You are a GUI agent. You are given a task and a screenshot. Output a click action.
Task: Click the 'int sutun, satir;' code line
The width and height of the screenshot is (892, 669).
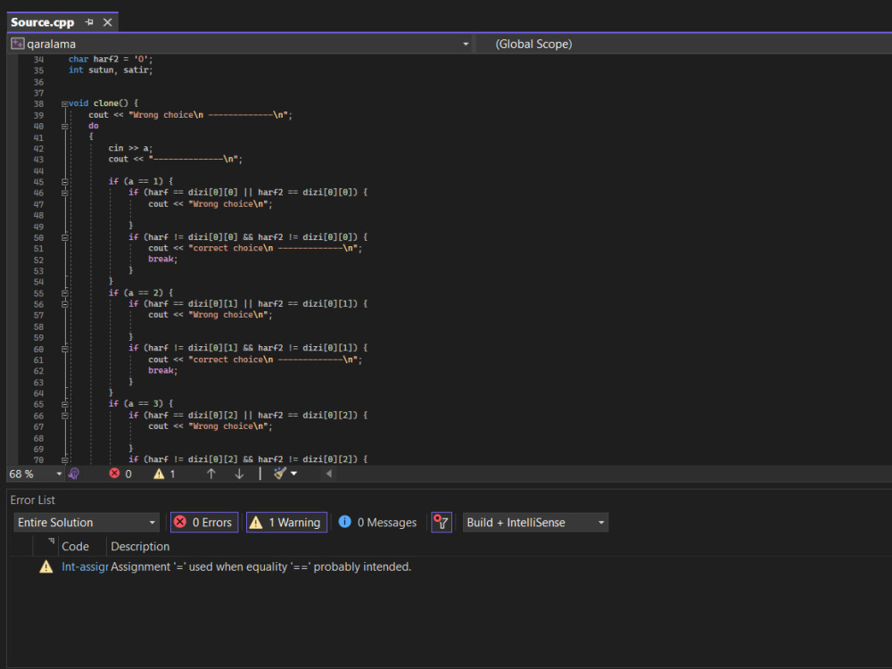(x=111, y=70)
